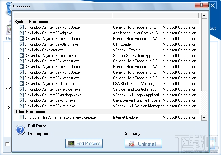Click Microsoft Corporation in the ctfmon.exe row
Viewport: 221px width, 155px height.
pos(179,44)
